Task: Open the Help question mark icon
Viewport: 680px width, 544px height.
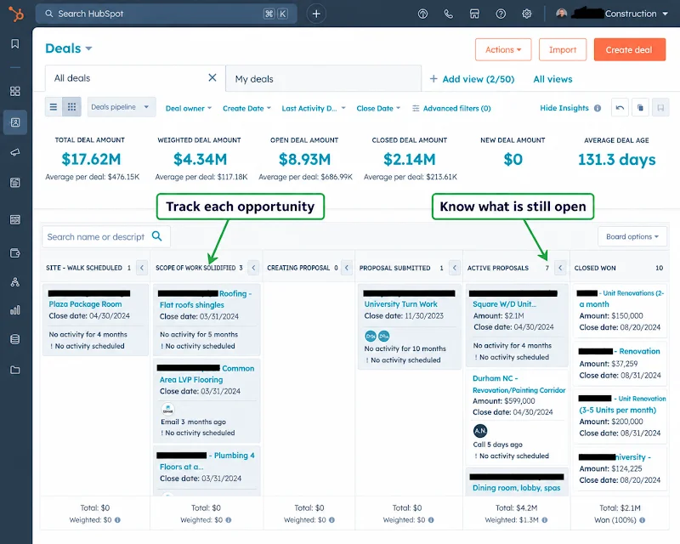Action: click(501, 14)
